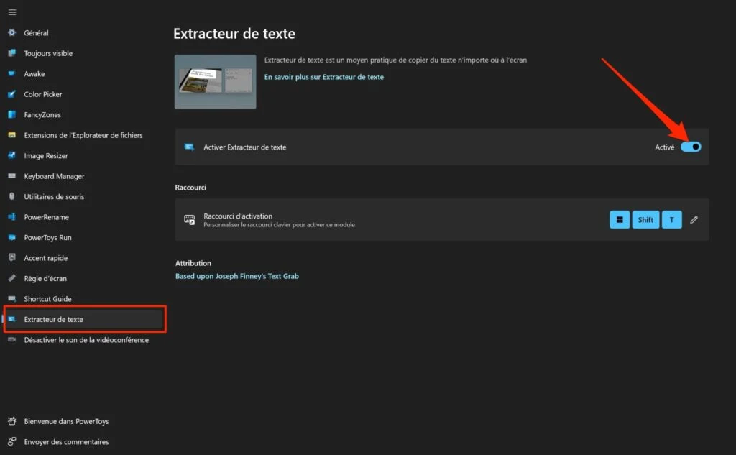Image resolution: width=736 pixels, height=455 pixels.
Task: Click the Keyboard Manager icon
Action: click(x=12, y=176)
